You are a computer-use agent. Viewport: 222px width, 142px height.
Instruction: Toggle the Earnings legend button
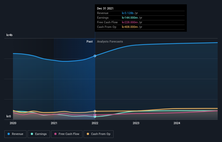39,134
